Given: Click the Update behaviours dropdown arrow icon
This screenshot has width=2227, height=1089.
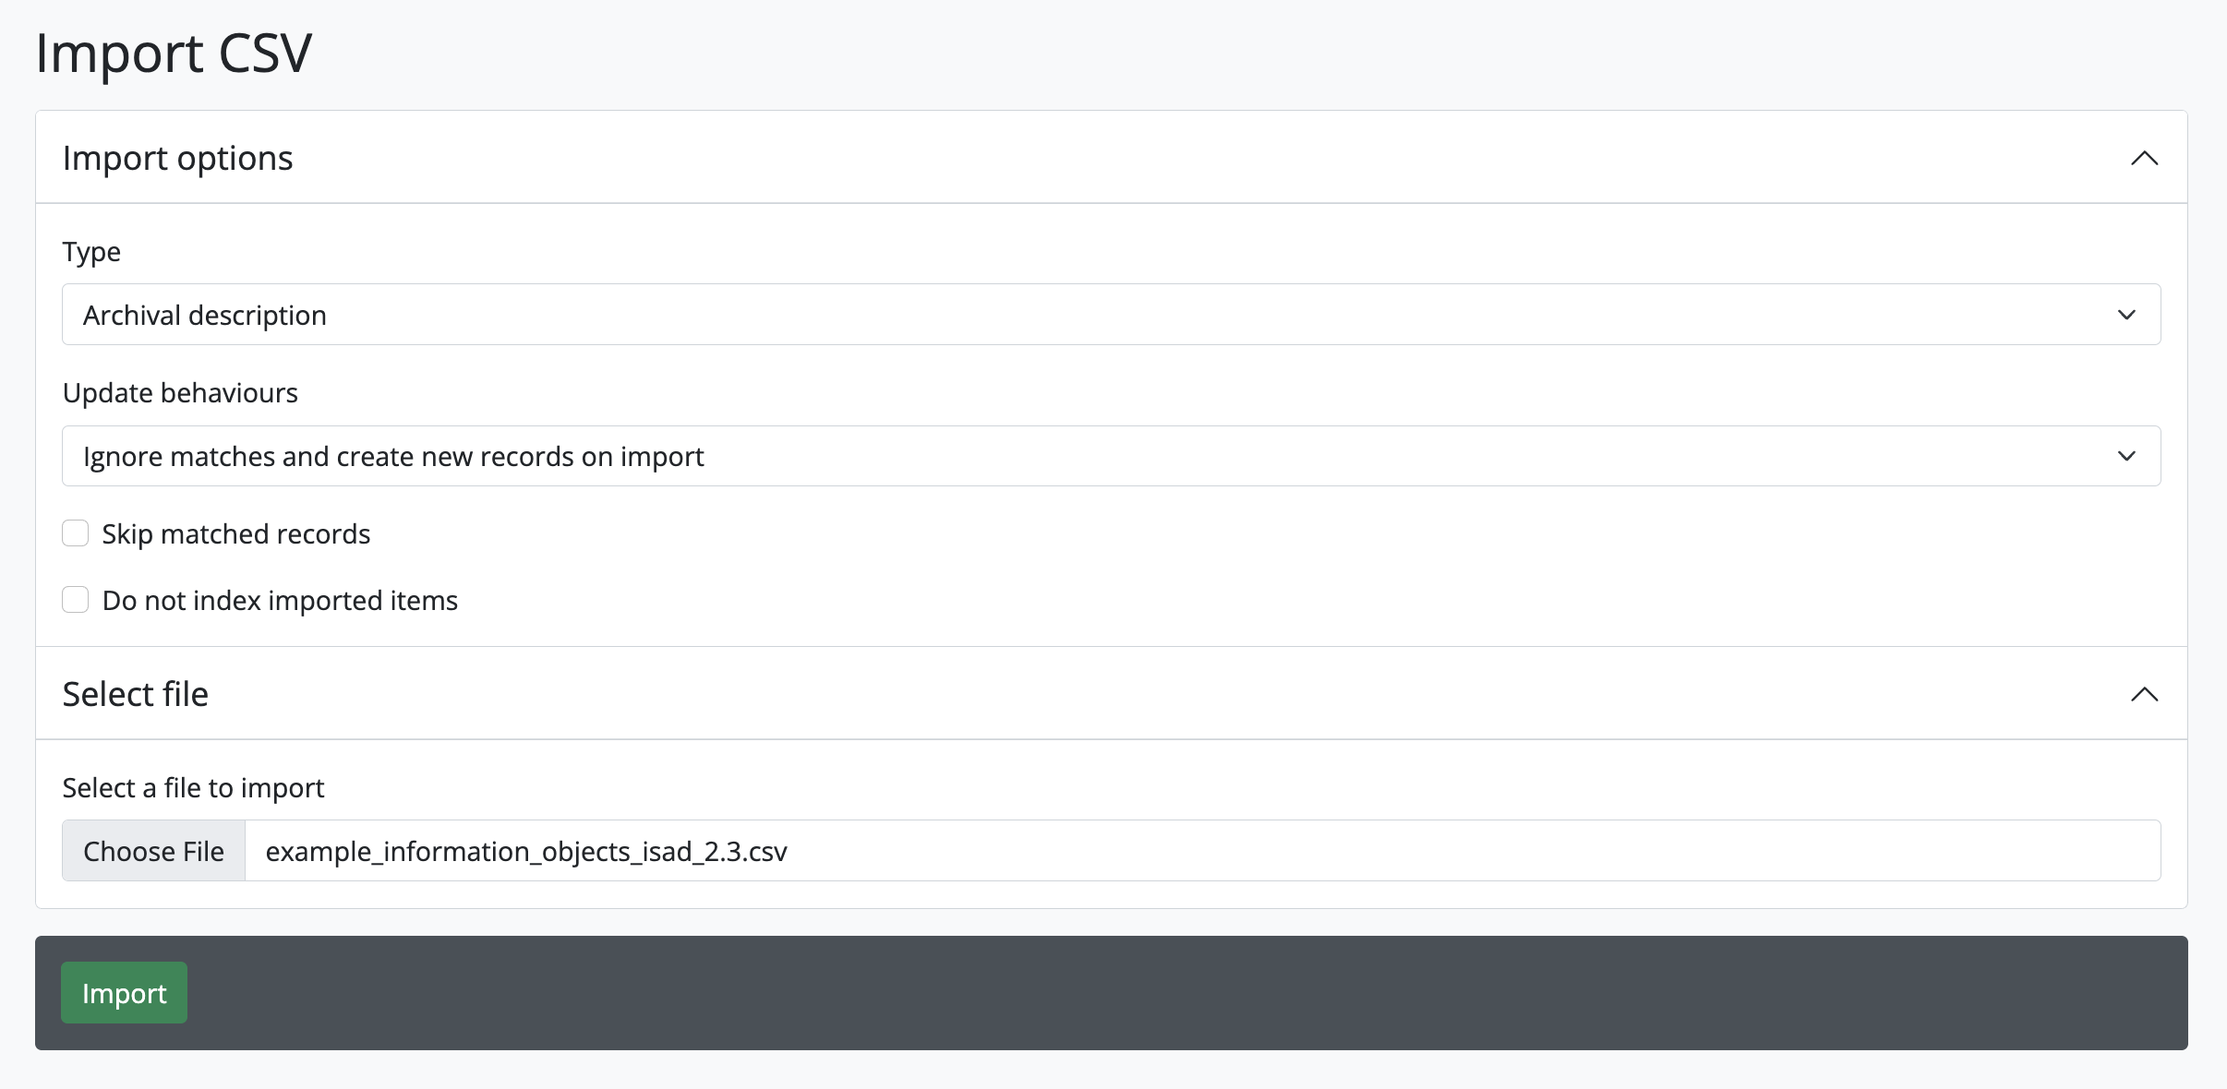Looking at the screenshot, I should point(2126,457).
